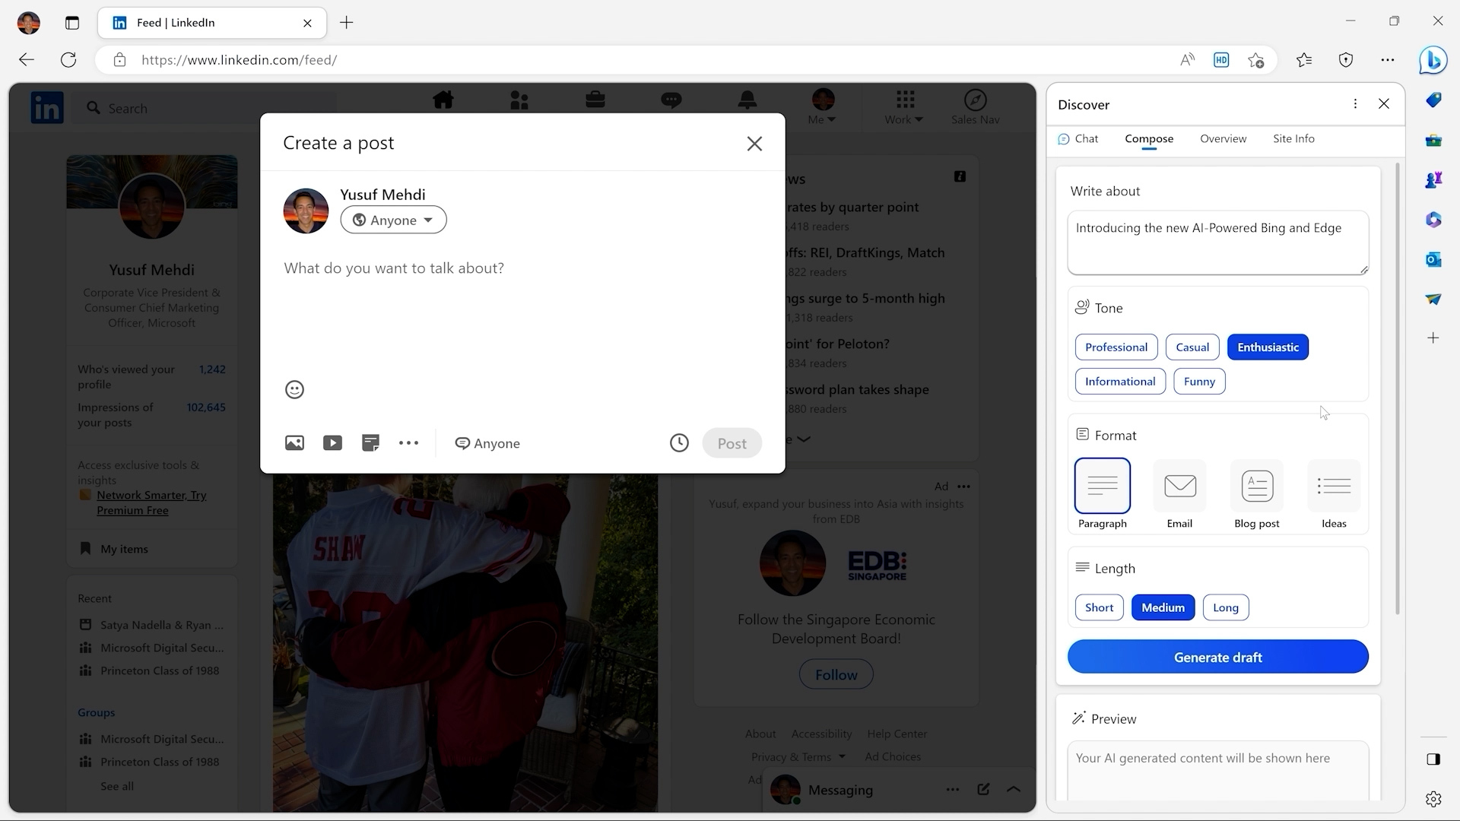Click the video attachment icon
Screen dimensions: 1460x821
click(x=332, y=442)
